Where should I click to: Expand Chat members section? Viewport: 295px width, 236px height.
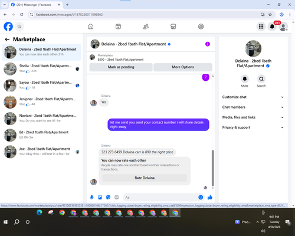253,107
